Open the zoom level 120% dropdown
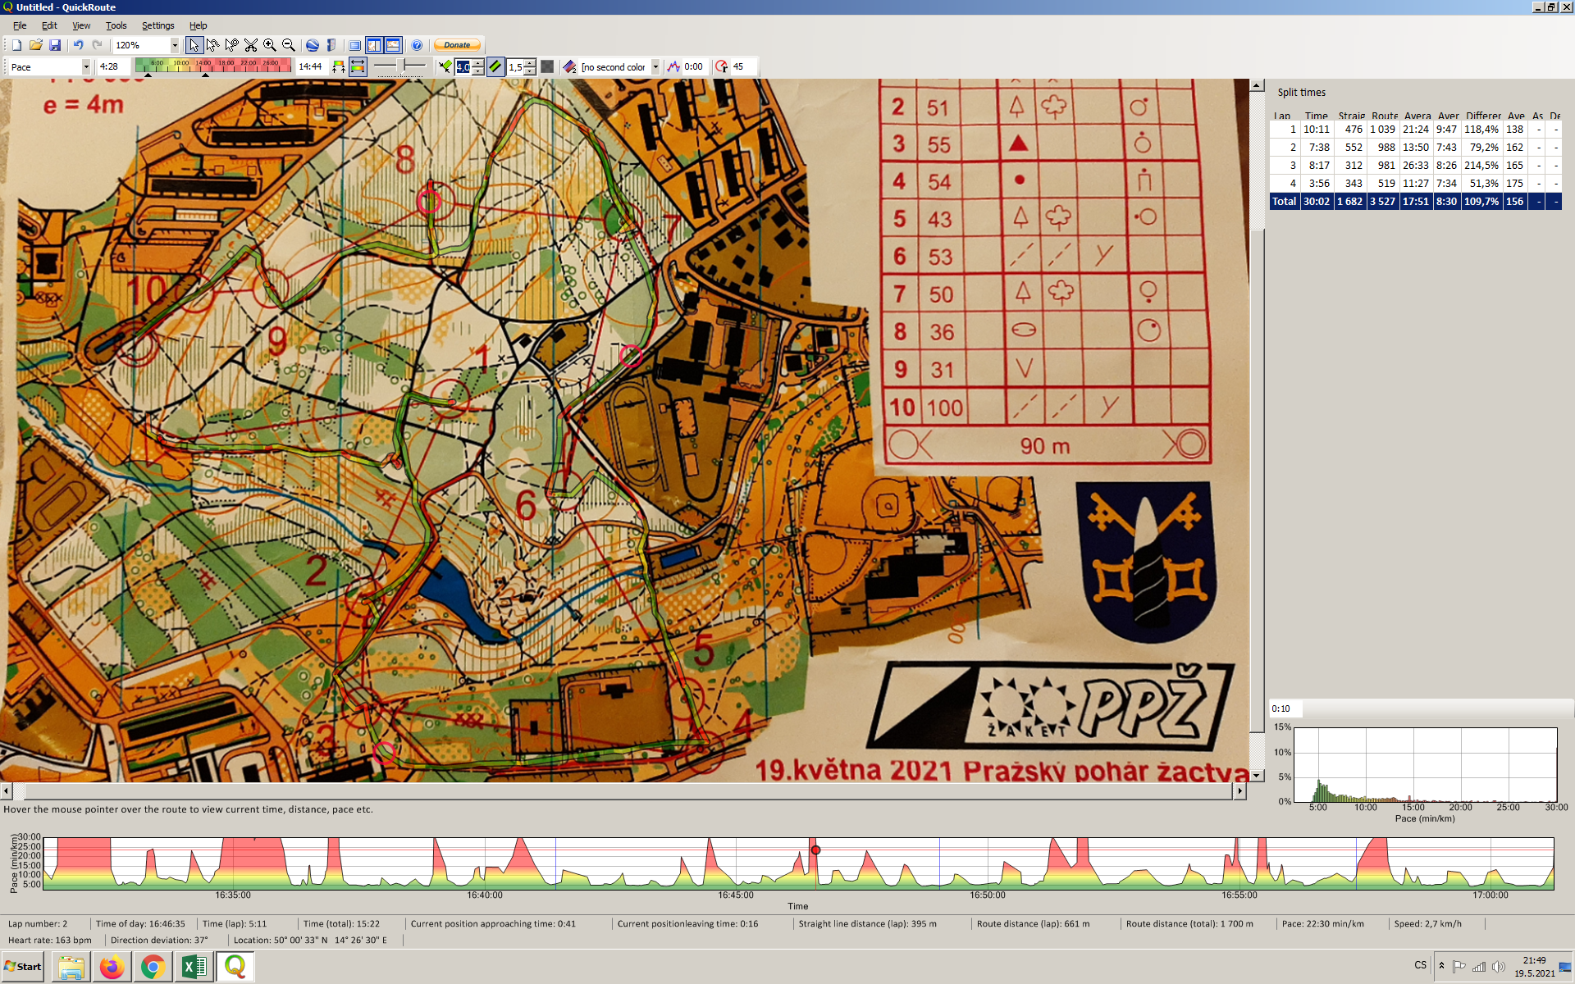The width and height of the screenshot is (1575, 984). (175, 45)
